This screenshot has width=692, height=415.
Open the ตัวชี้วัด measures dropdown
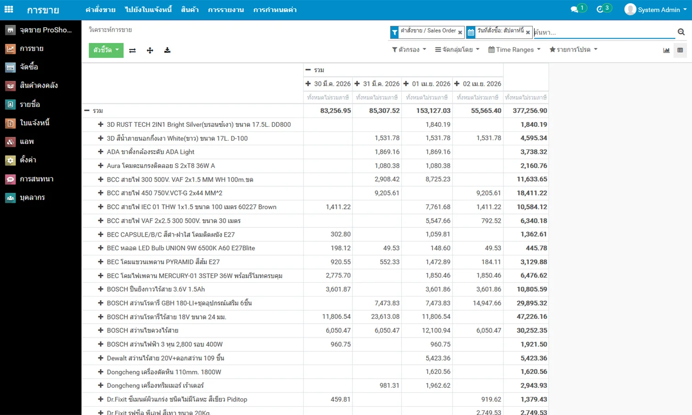[x=106, y=50]
